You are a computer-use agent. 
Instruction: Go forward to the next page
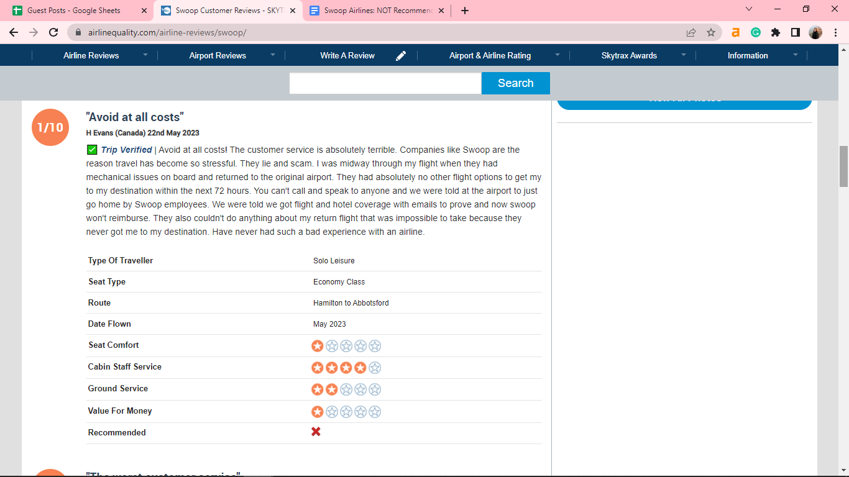[x=34, y=32]
